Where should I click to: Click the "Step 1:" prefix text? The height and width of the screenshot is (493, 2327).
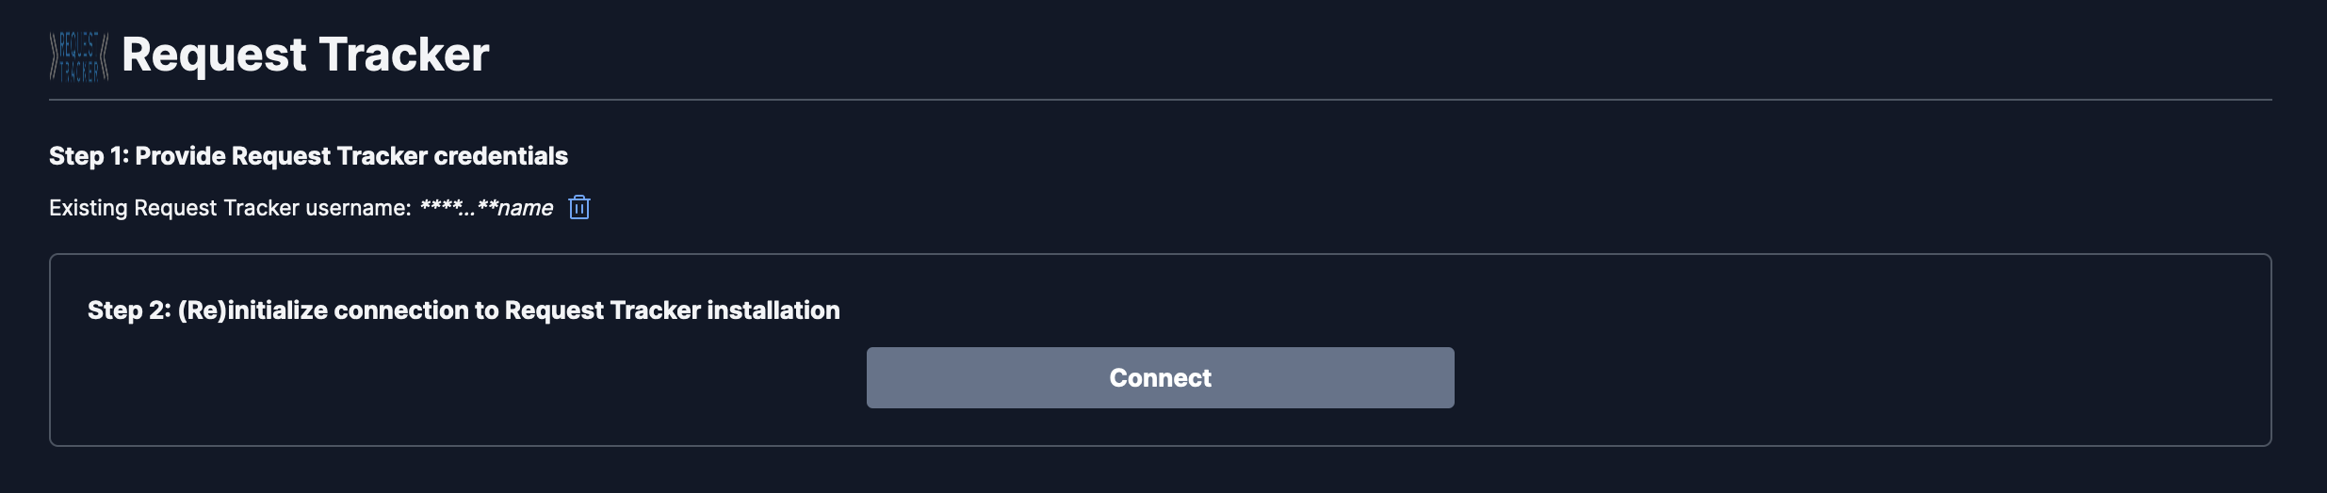(x=89, y=156)
